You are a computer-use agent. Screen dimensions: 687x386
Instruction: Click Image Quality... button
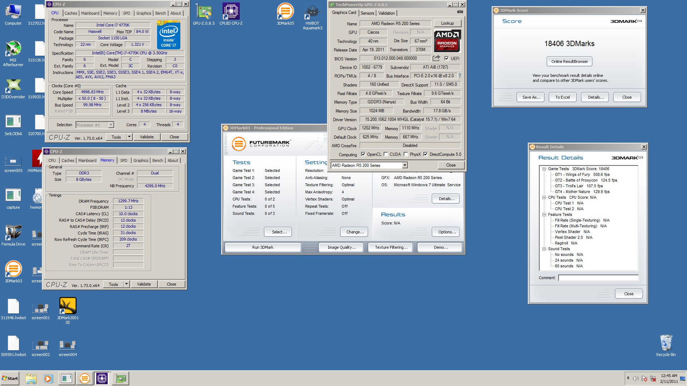(342, 247)
